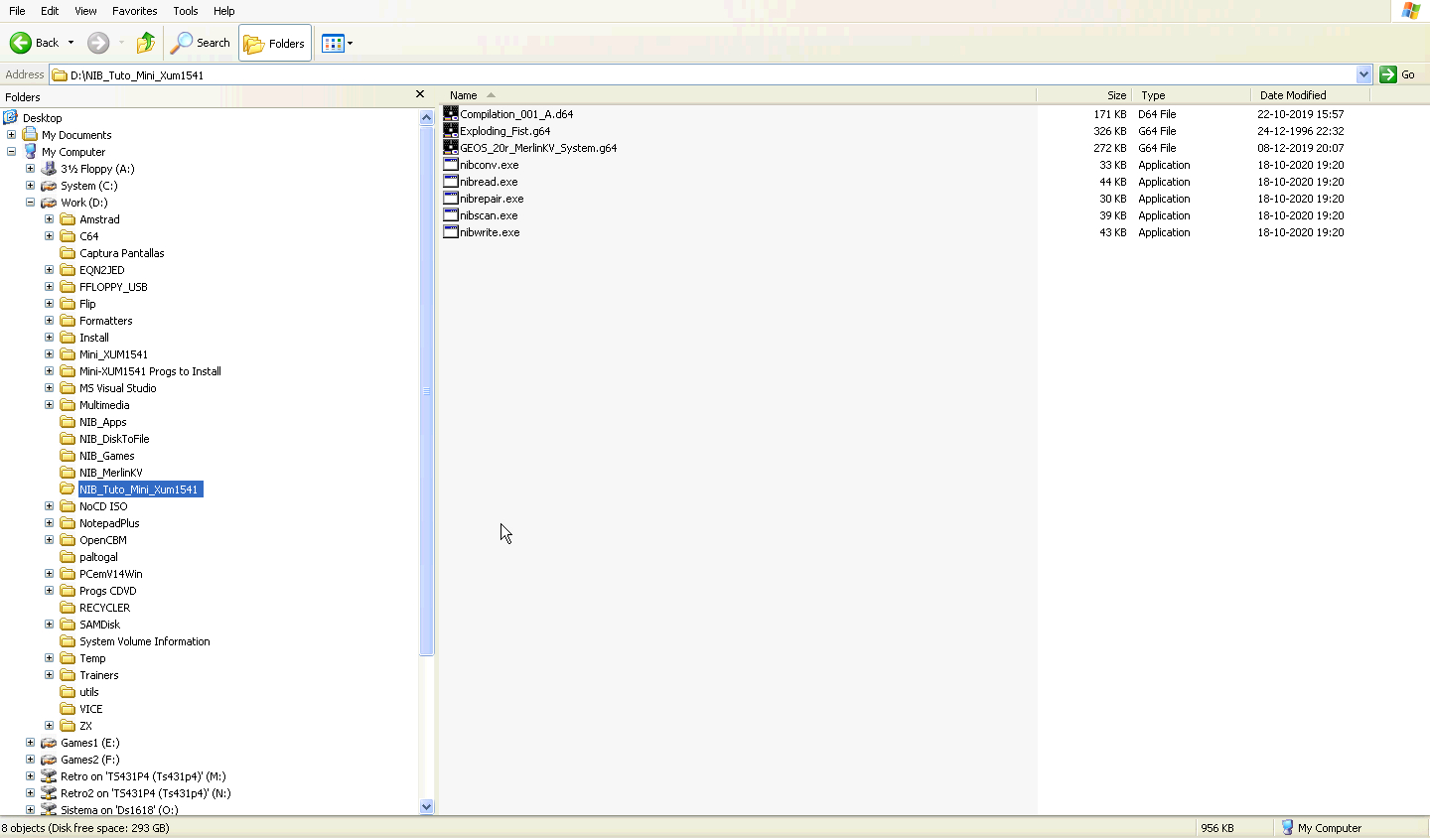Select Compilation_001_A.d64 file icon
The height and width of the screenshot is (838, 1430).
coord(451,113)
